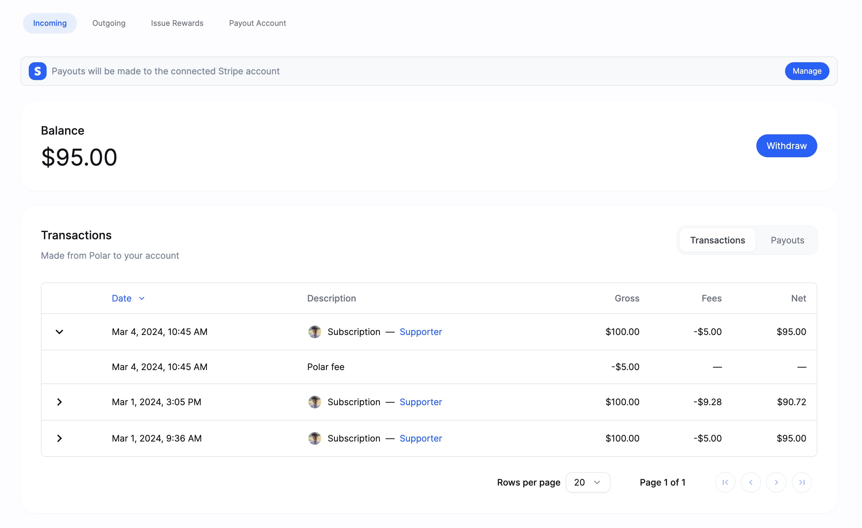Click the Supporter link in first row
This screenshot has width=862, height=528.
(421, 332)
